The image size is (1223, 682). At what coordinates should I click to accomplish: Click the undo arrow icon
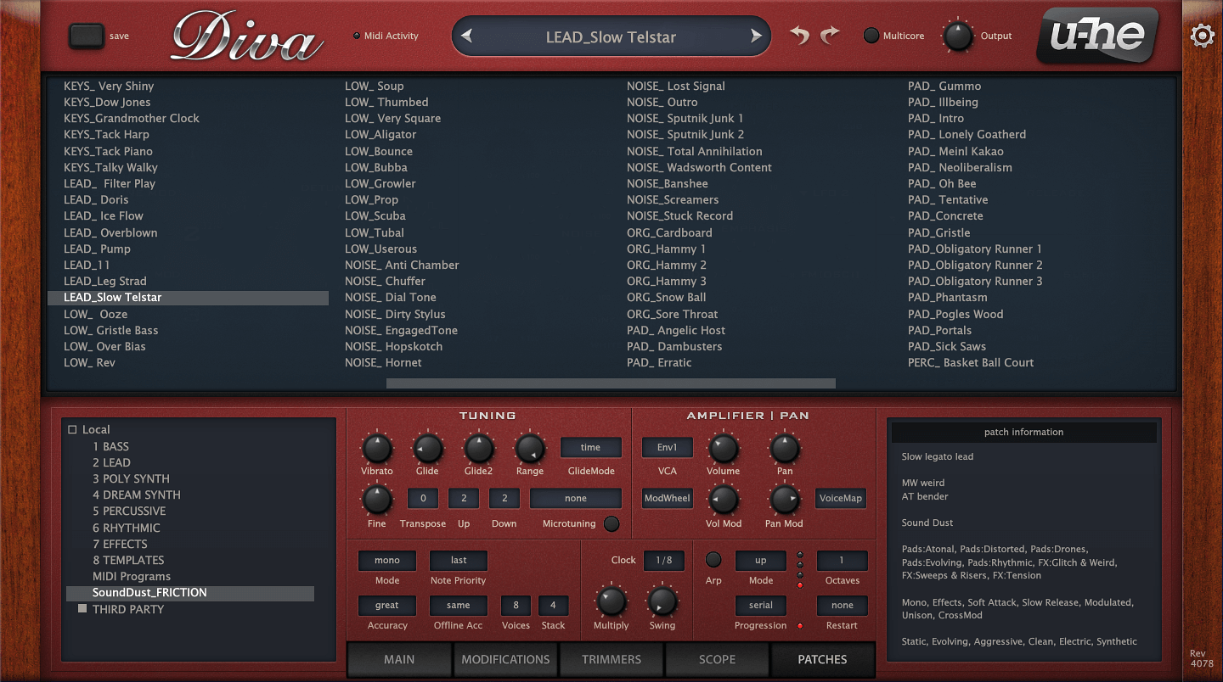(799, 35)
